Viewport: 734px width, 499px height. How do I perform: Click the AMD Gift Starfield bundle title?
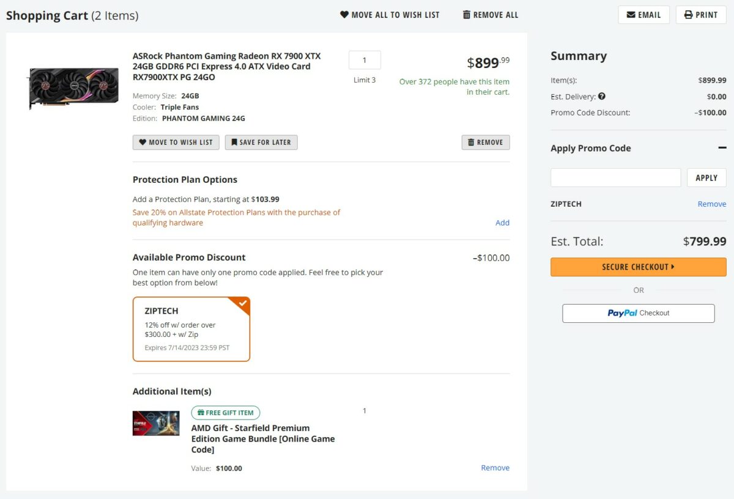click(x=263, y=439)
